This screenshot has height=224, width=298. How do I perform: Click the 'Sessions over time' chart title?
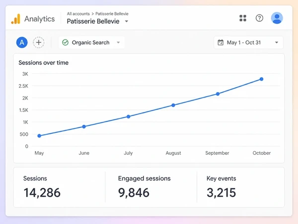[44, 63]
